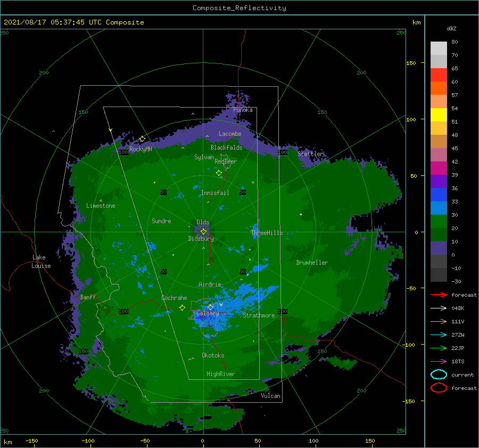Image resolution: width=479 pixels, height=448 pixels.
Task: Pick the light blue 33-30 dBZ swatch
Action: pyautogui.click(x=439, y=208)
